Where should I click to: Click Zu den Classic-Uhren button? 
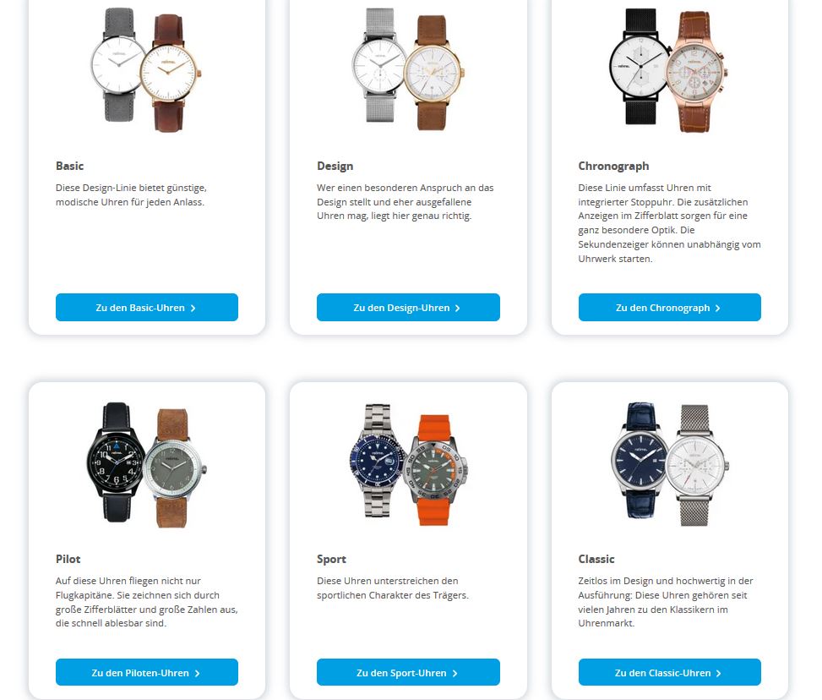point(669,672)
